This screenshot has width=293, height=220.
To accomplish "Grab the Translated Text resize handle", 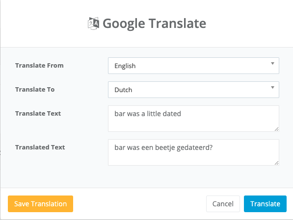I will (x=276, y=163).
